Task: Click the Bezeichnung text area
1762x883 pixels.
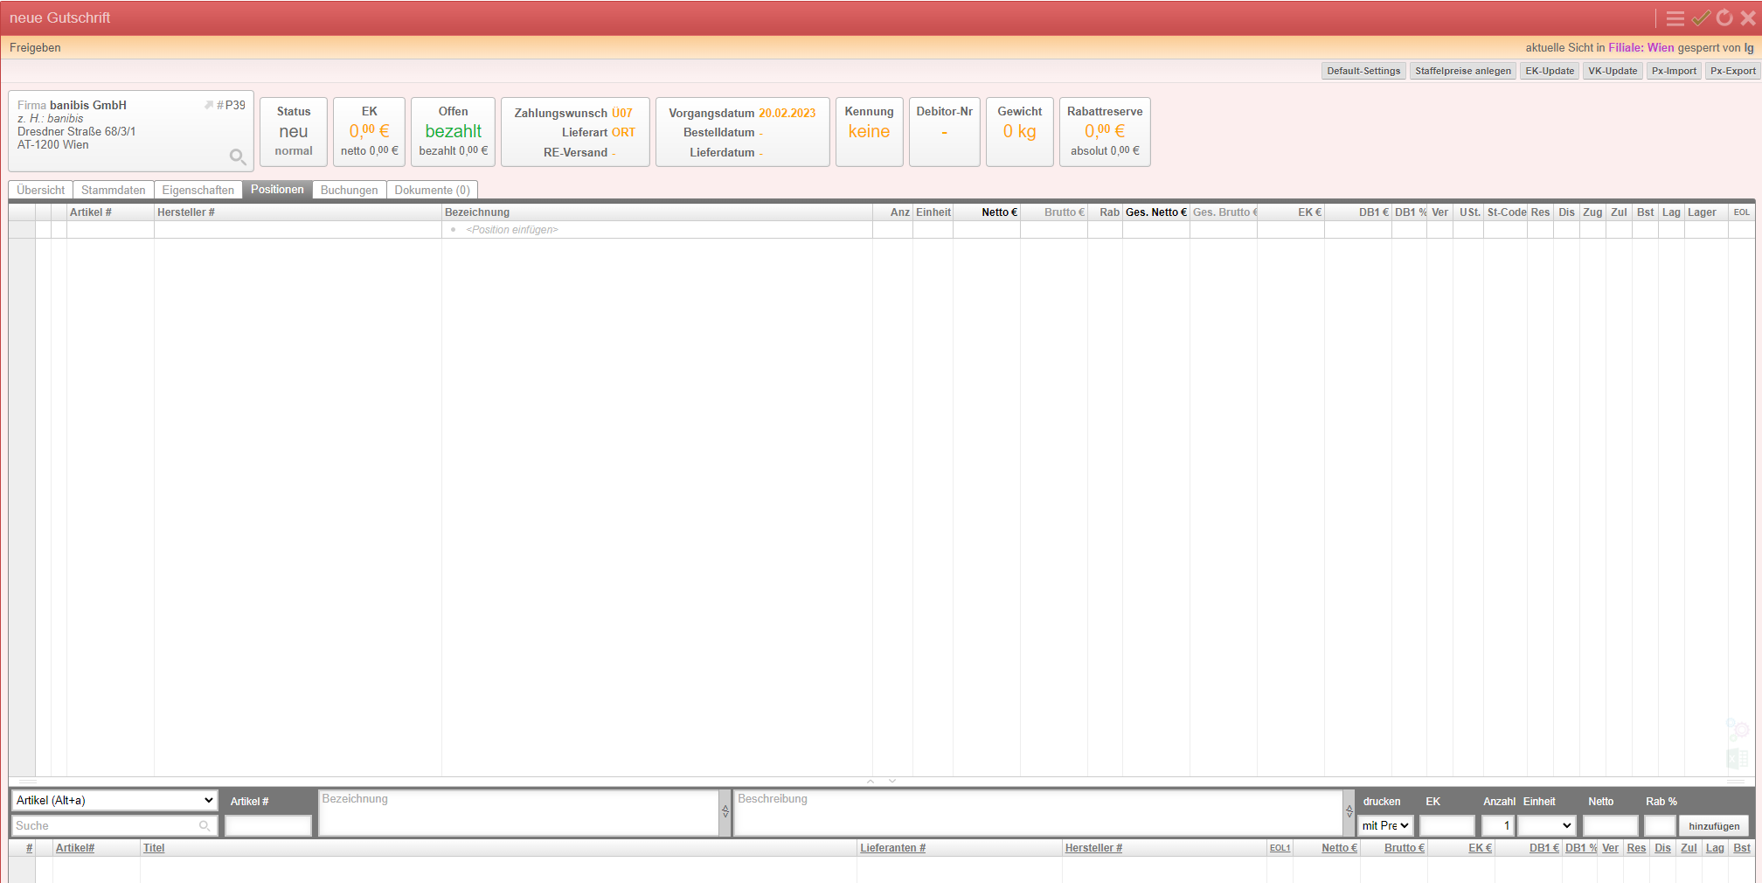Action: coord(519,813)
